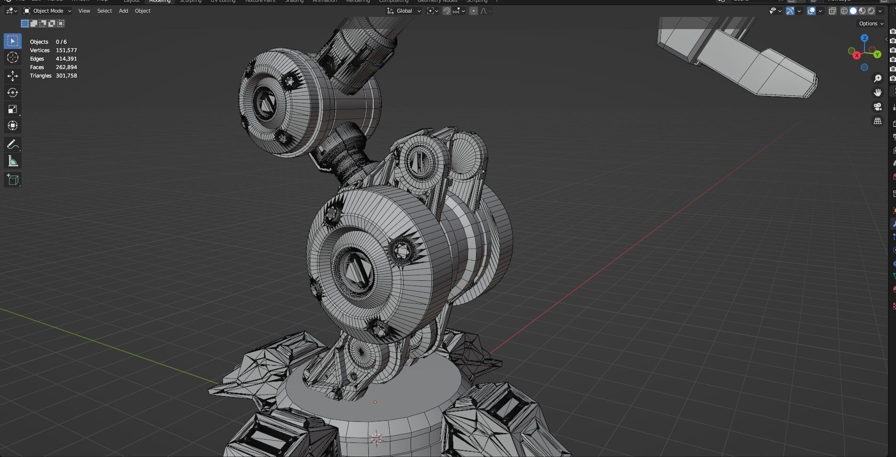Click the 'Objects 0 / 6' statistic
This screenshot has height=457, width=896.
48,42
